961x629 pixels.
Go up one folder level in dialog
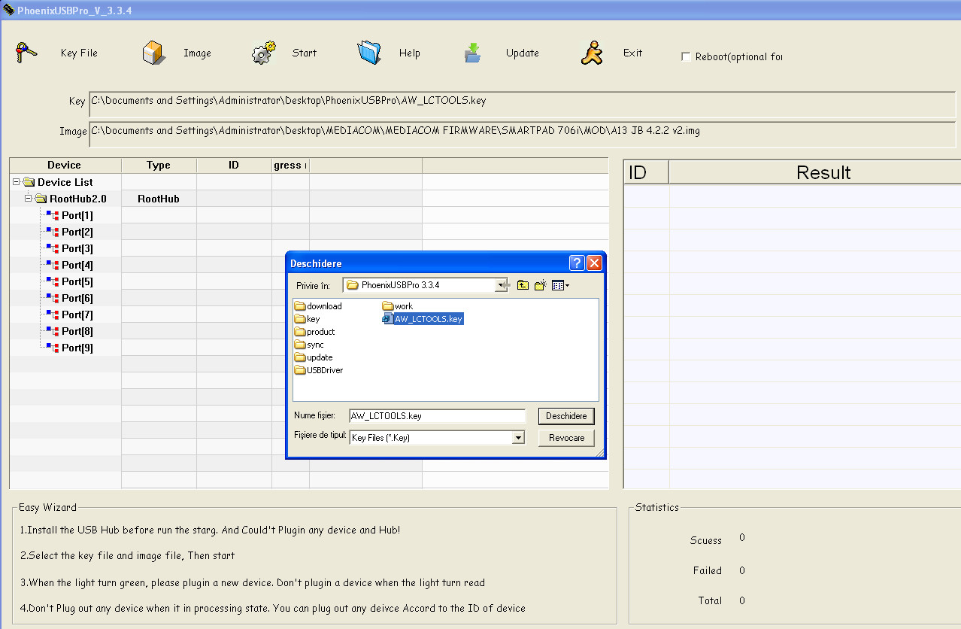[x=523, y=285]
